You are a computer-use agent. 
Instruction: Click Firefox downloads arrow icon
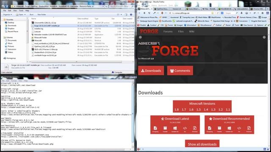(241, 13)
